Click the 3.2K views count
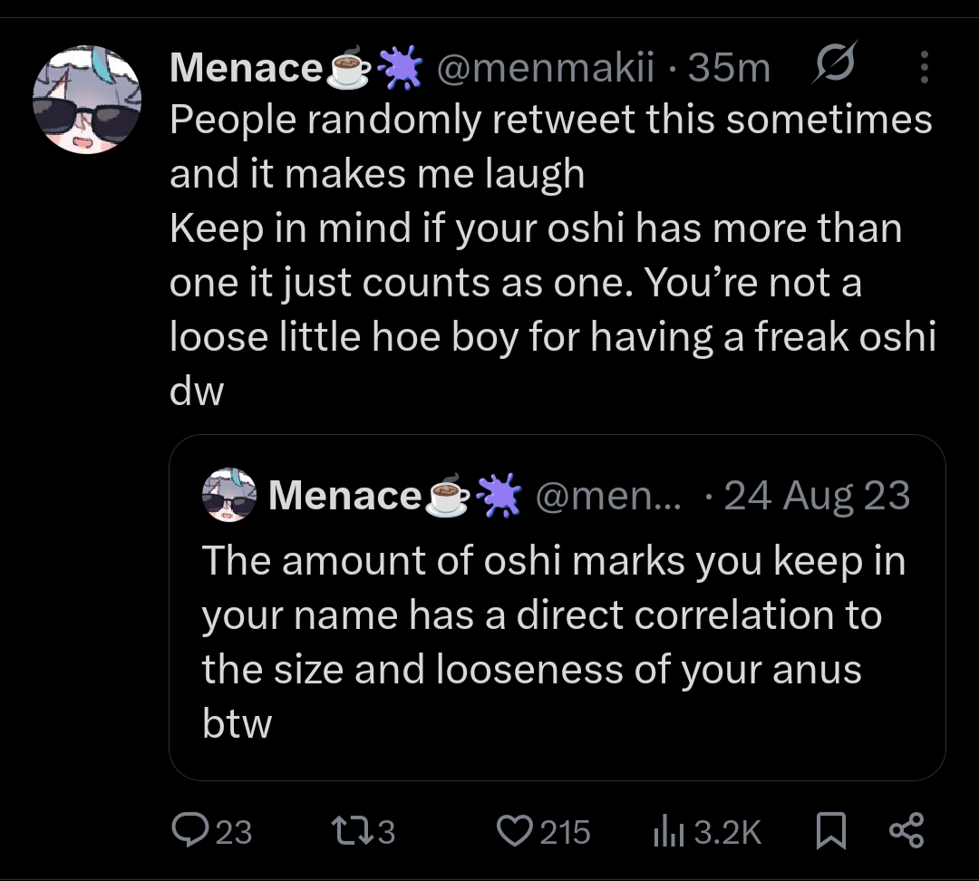979x881 pixels. [728, 832]
